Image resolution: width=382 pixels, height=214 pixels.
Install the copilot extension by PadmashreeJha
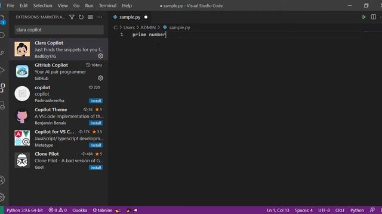click(95, 100)
